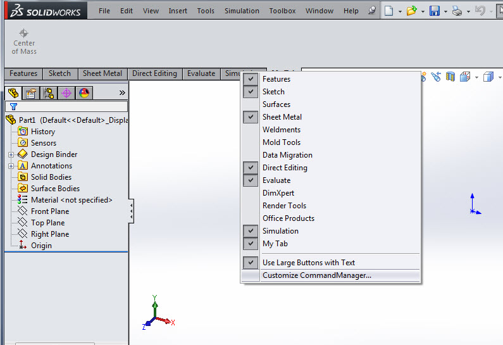Open the Toolbox menu
Screen dimensions: 503x345
(282, 11)
